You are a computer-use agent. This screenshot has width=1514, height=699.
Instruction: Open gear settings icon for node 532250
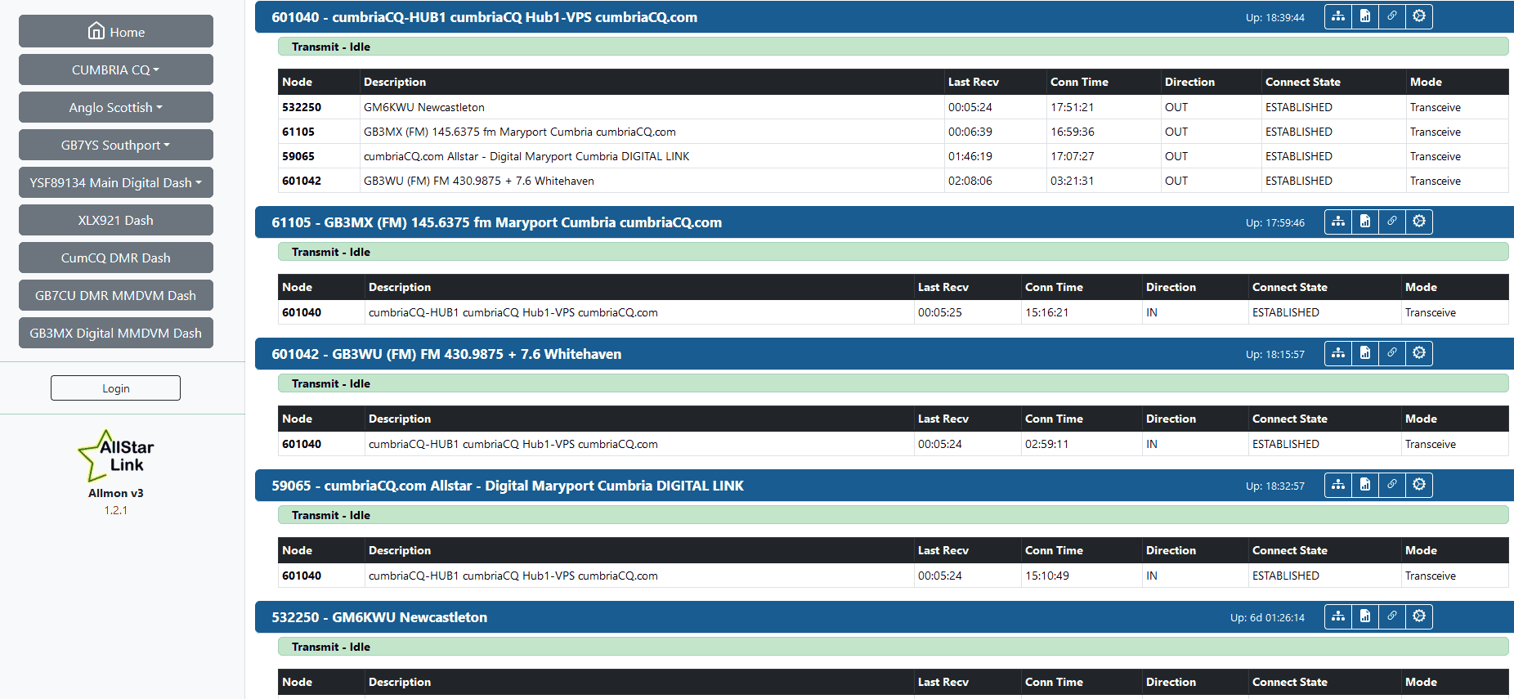(1419, 616)
